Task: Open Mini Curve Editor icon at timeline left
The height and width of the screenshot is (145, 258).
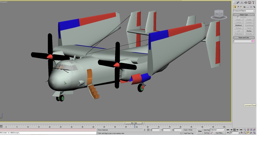Action: coord(1,126)
